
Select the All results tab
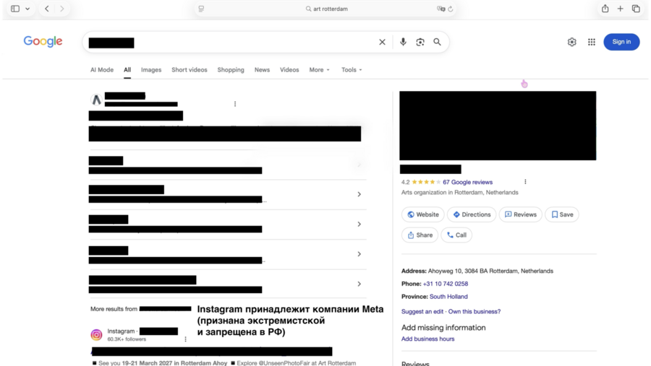(x=127, y=69)
